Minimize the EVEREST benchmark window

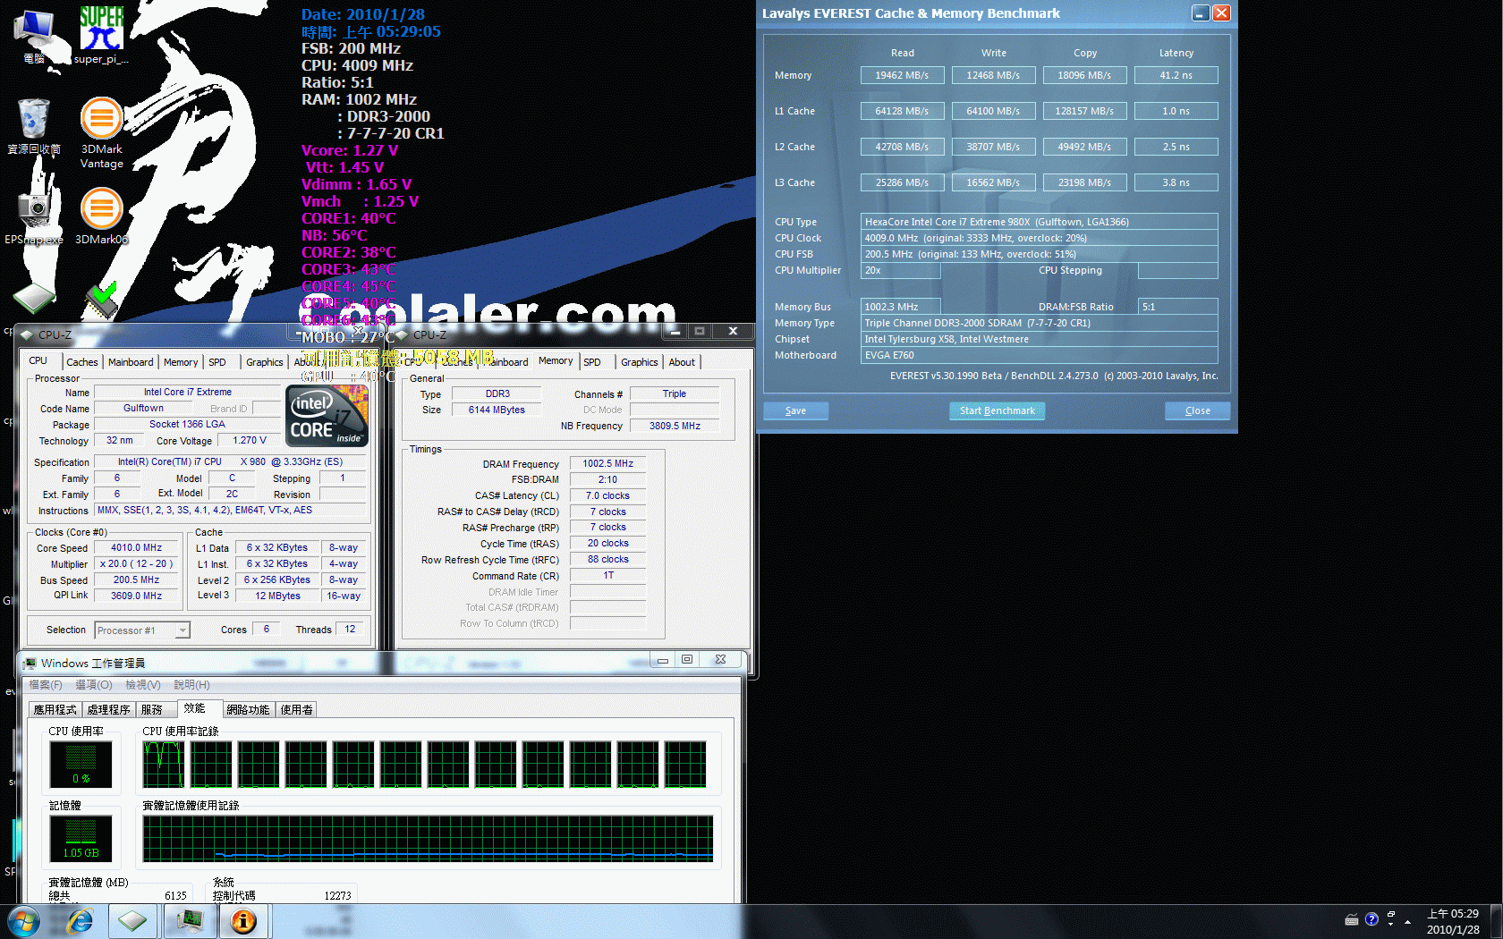[1201, 13]
